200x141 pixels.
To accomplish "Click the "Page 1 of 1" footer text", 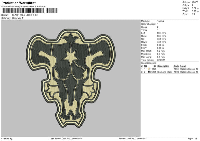I will click(193, 138).
